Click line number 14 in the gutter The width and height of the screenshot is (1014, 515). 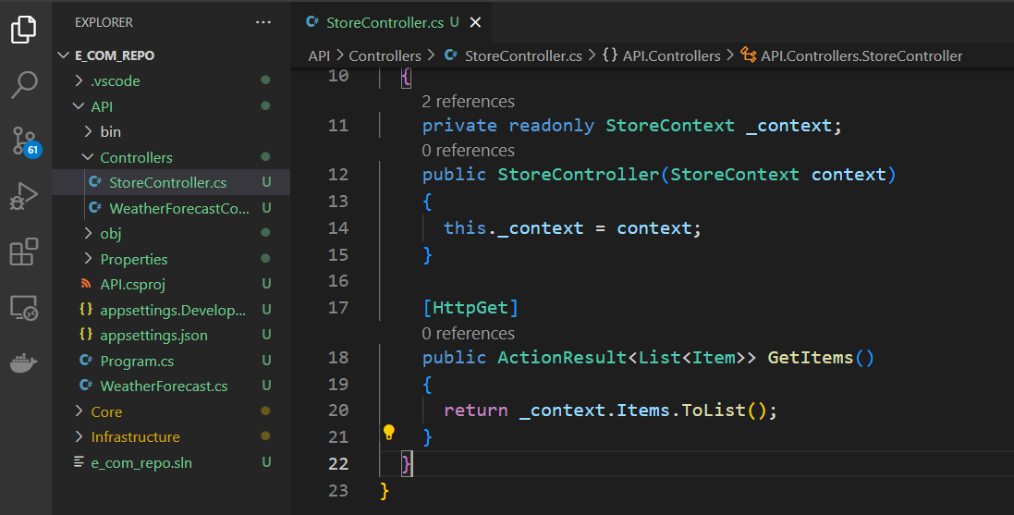coord(338,227)
